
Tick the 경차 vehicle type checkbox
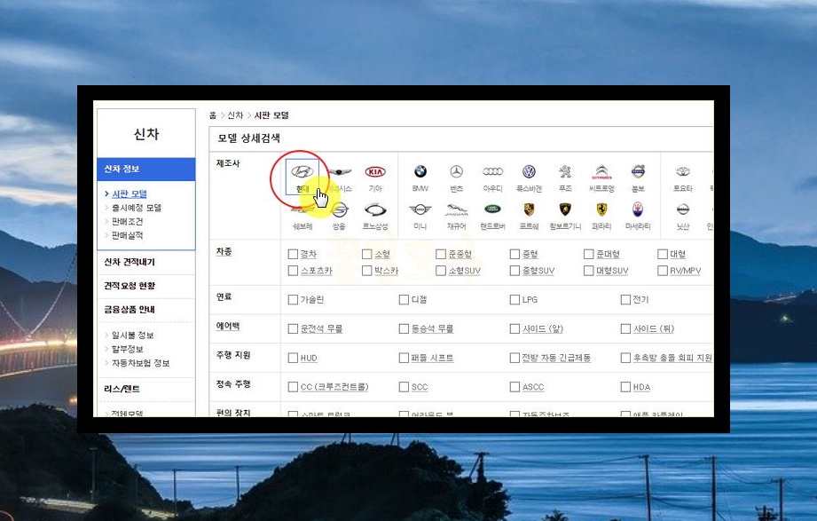[x=293, y=254]
